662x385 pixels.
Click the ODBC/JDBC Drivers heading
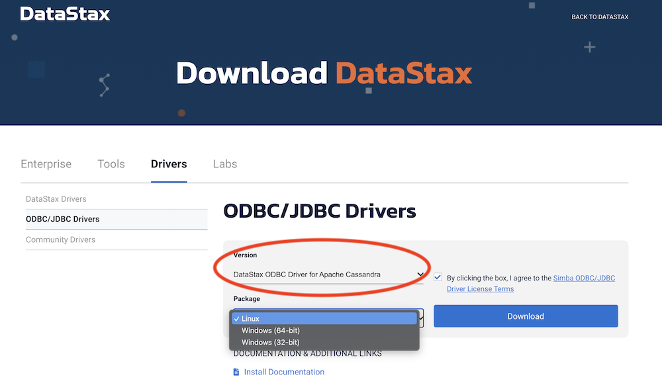click(x=320, y=211)
